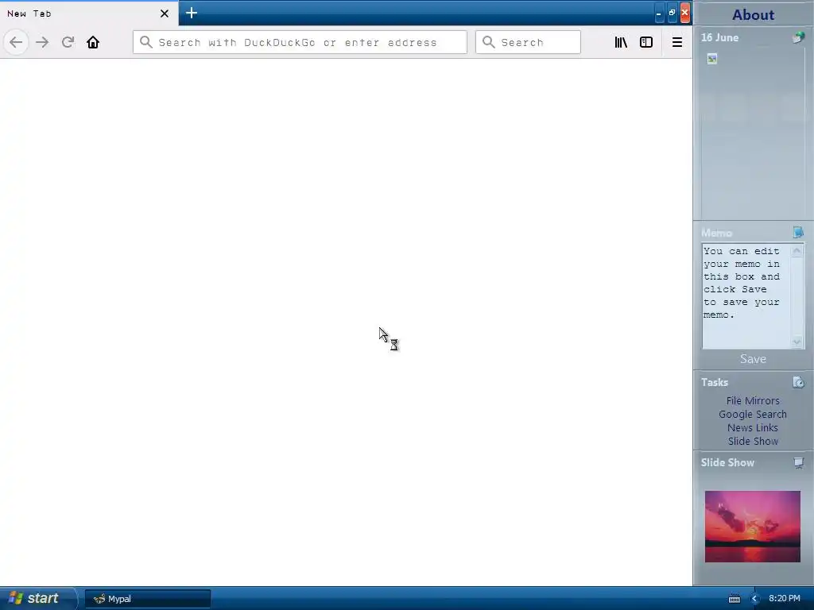Screen dimensions: 814x610
Task: Open the Windows start menu
Action: coord(38,598)
